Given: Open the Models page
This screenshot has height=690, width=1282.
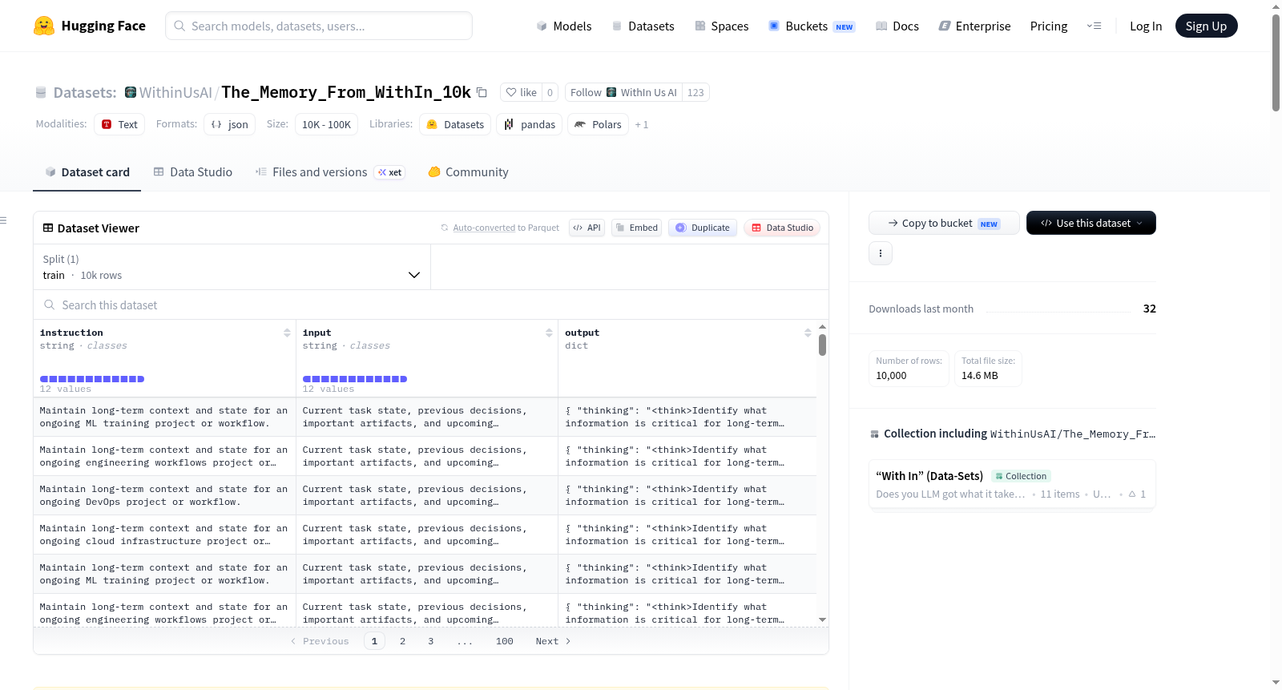Looking at the screenshot, I should [564, 26].
